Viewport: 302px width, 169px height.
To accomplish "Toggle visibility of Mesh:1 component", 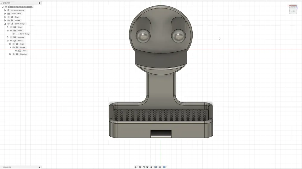I will coord(11,41).
